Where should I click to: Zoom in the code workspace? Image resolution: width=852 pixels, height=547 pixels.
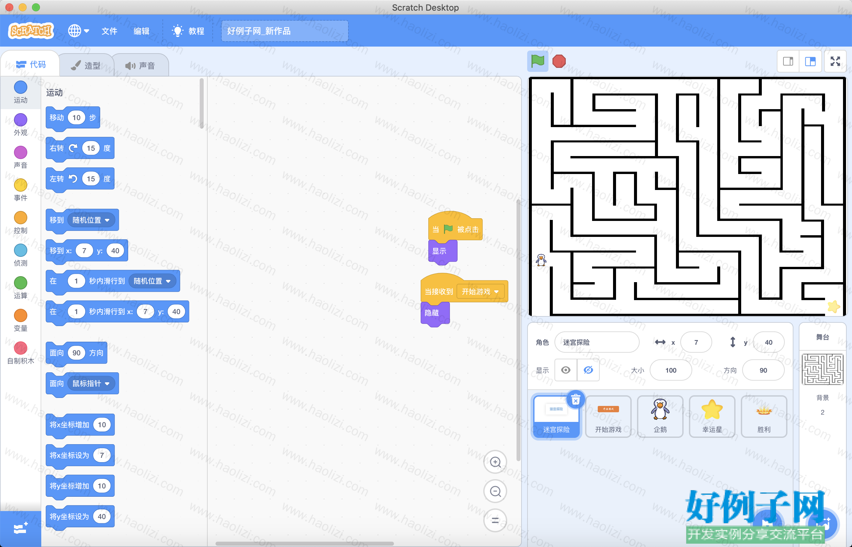click(495, 462)
